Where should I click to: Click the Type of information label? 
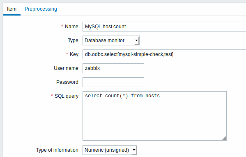point(57,150)
